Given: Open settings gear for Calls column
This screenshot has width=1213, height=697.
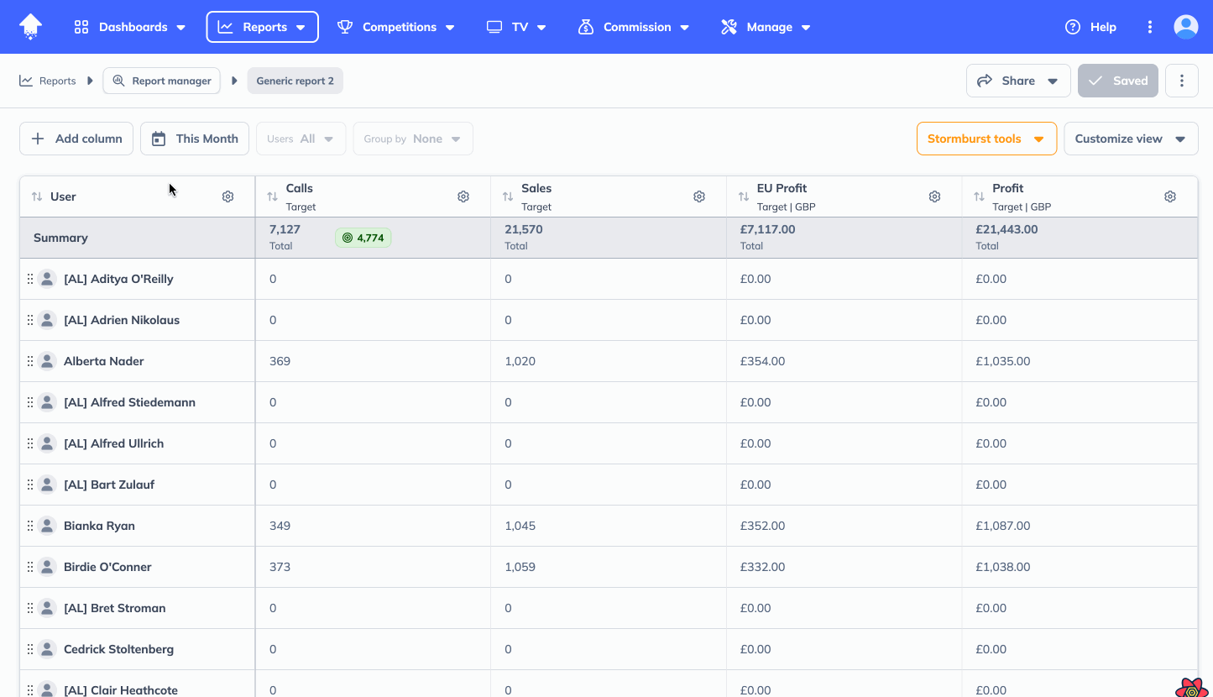Looking at the screenshot, I should coord(463,197).
